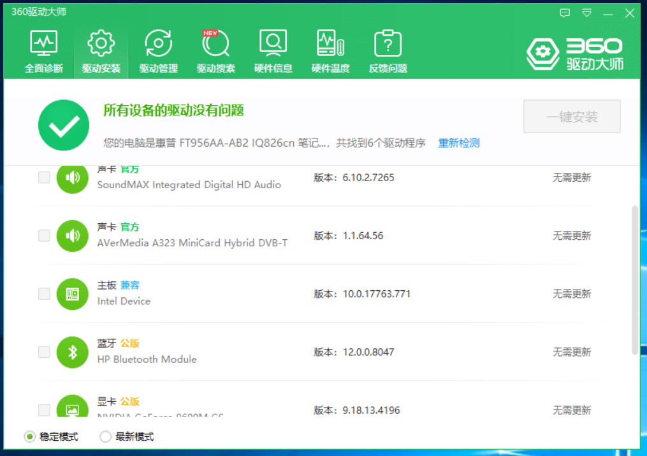This screenshot has height=456, width=647.
Task: Click the 'HP Bluetooth Module' name text
Action: click(x=147, y=360)
